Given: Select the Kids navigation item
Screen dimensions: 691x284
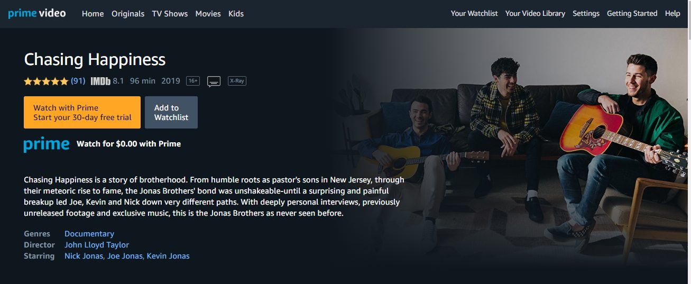Looking at the screenshot, I should pyautogui.click(x=236, y=14).
